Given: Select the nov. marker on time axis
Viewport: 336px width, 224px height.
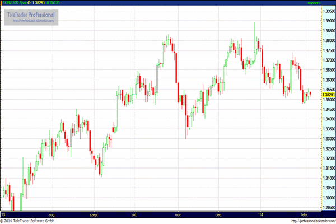Looking at the screenshot, I should 178,215.
